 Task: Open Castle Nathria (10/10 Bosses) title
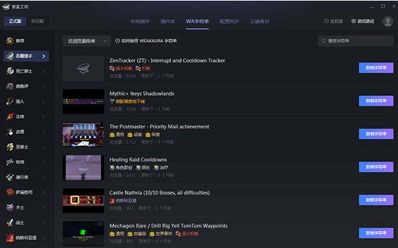(160, 193)
